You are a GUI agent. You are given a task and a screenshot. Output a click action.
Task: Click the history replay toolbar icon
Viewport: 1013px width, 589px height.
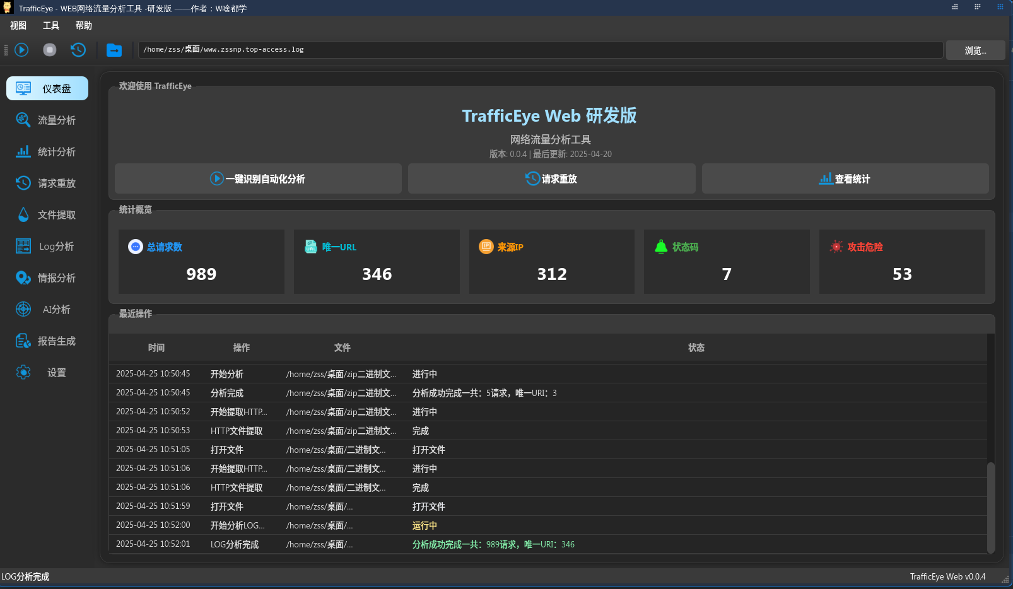click(78, 49)
